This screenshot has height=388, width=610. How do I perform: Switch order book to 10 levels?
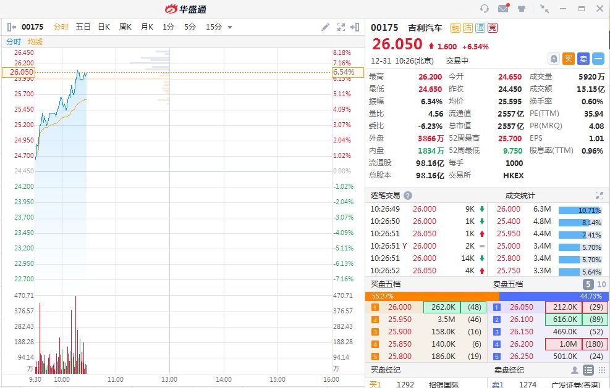click(x=600, y=284)
